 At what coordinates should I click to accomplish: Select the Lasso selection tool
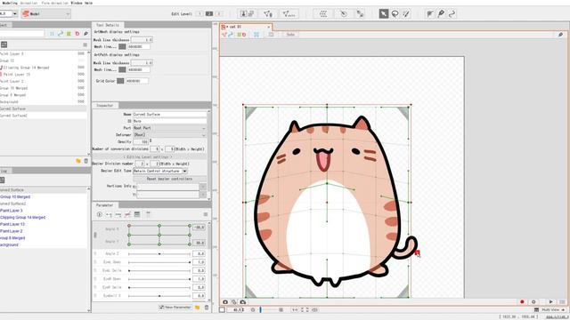click(395, 14)
